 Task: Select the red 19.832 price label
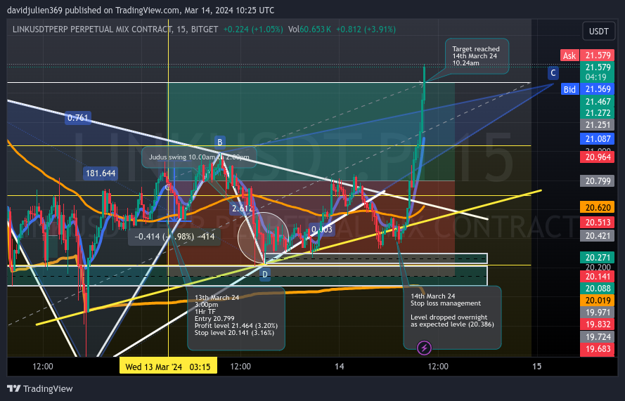[597, 324]
